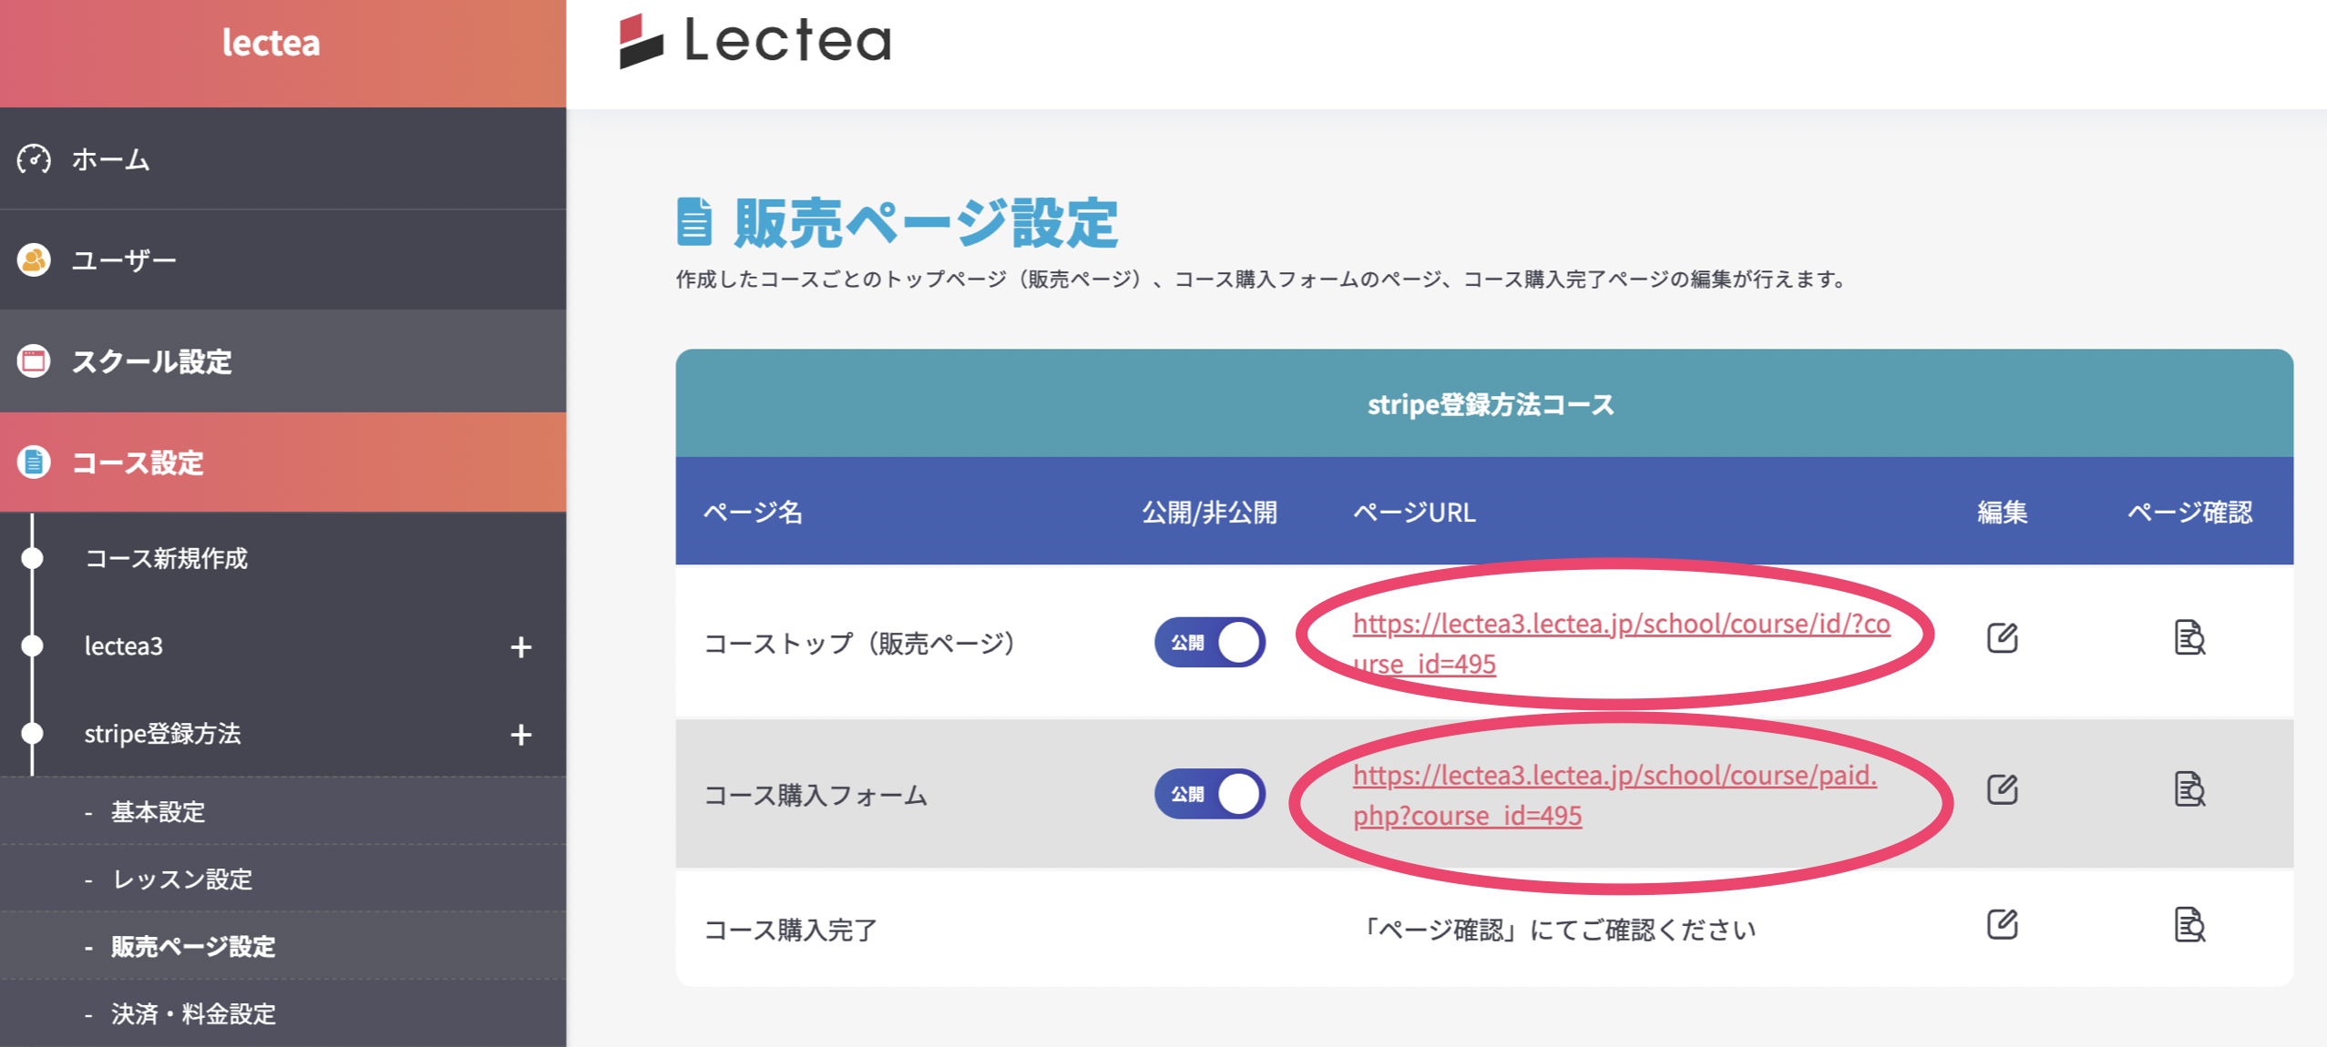This screenshot has width=2327, height=1047.
Task: Open the course top page URL link
Action: point(1620,625)
